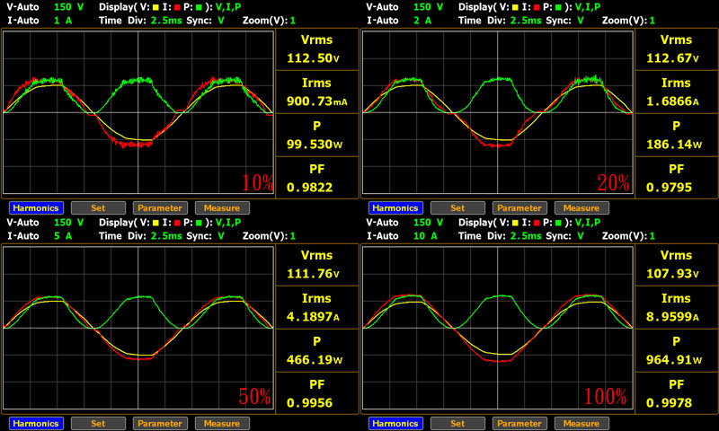Open Parameter in the 20% load panel
This screenshot has width=719, height=431.
pyautogui.click(x=519, y=208)
